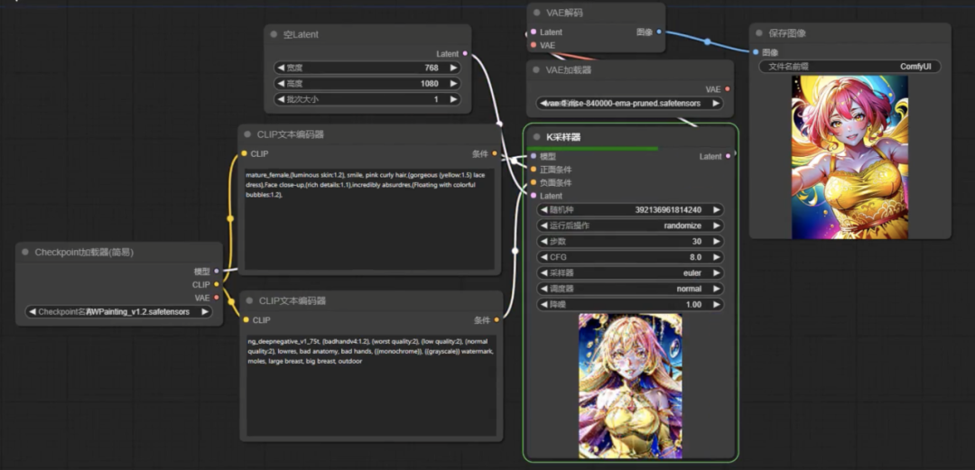The image size is (975, 470).
Task: Decrease 降噪 with its left arrow
Action: (x=544, y=305)
